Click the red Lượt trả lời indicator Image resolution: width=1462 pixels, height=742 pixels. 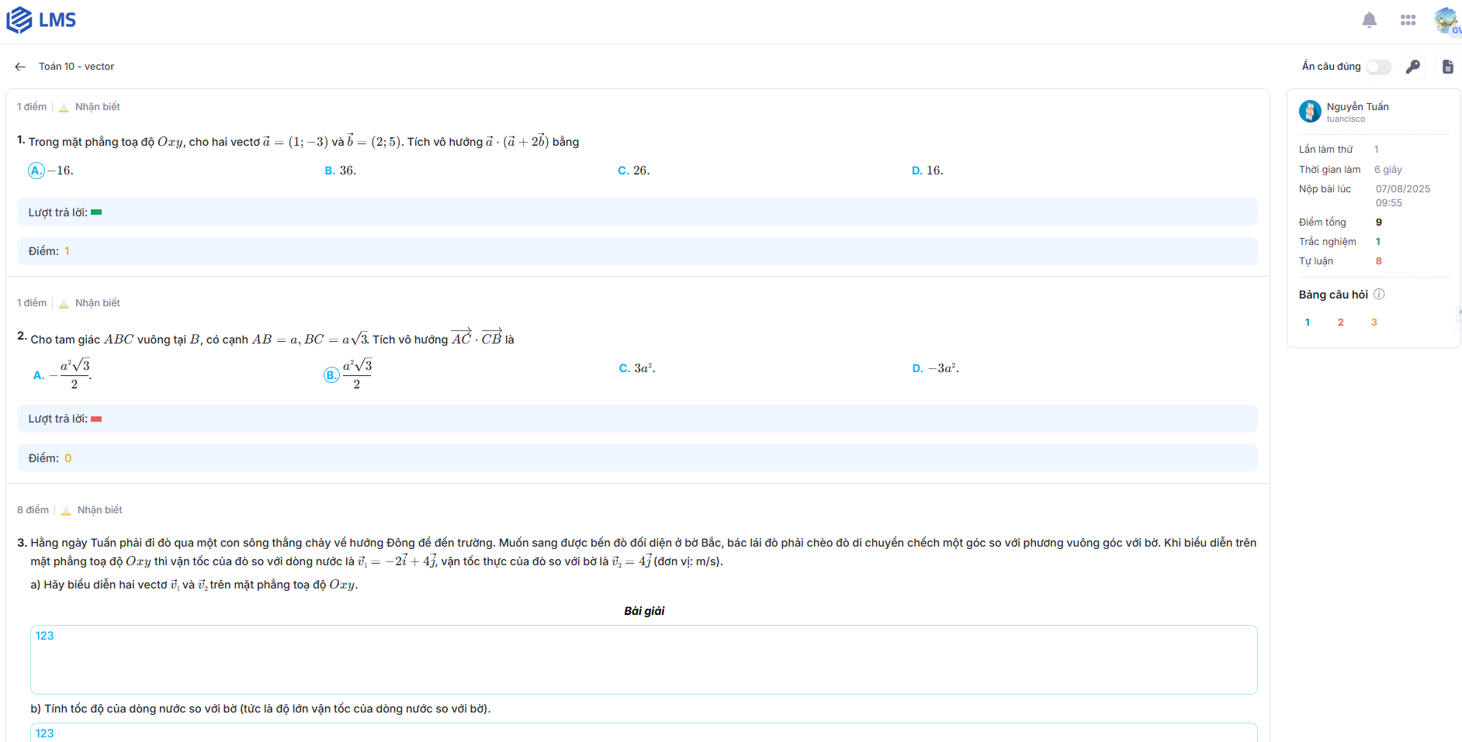(x=96, y=419)
